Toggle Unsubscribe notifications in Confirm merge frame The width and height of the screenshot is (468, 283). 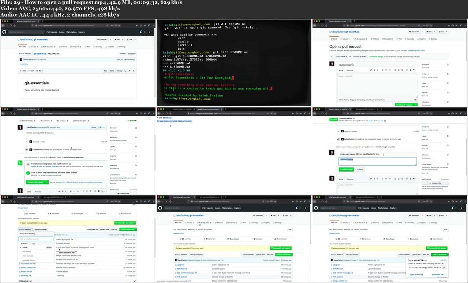pyautogui.click(x=435, y=183)
